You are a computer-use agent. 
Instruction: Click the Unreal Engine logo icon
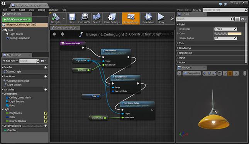point(3,3)
